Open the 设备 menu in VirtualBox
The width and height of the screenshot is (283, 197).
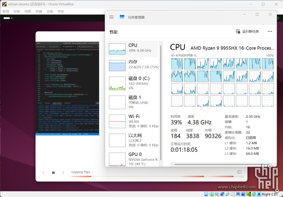pos(50,11)
